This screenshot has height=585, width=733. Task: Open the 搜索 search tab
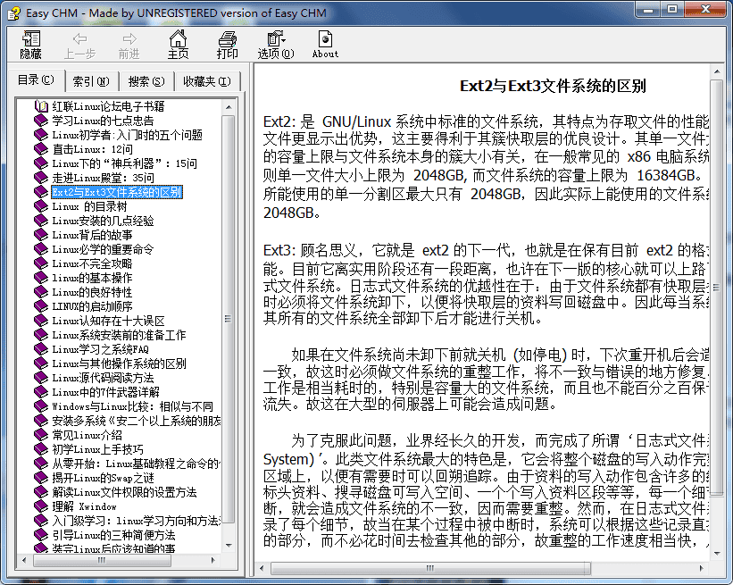pyautogui.click(x=146, y=81)
